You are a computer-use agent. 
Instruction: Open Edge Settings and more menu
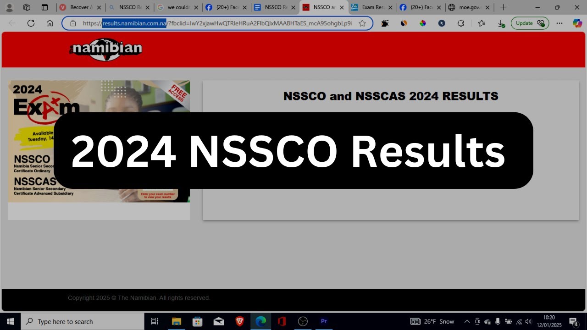[559, 23]
